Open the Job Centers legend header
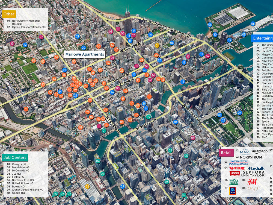Image resolution: width=273 pixels, height=205 pixels. (x=15, y=158)
